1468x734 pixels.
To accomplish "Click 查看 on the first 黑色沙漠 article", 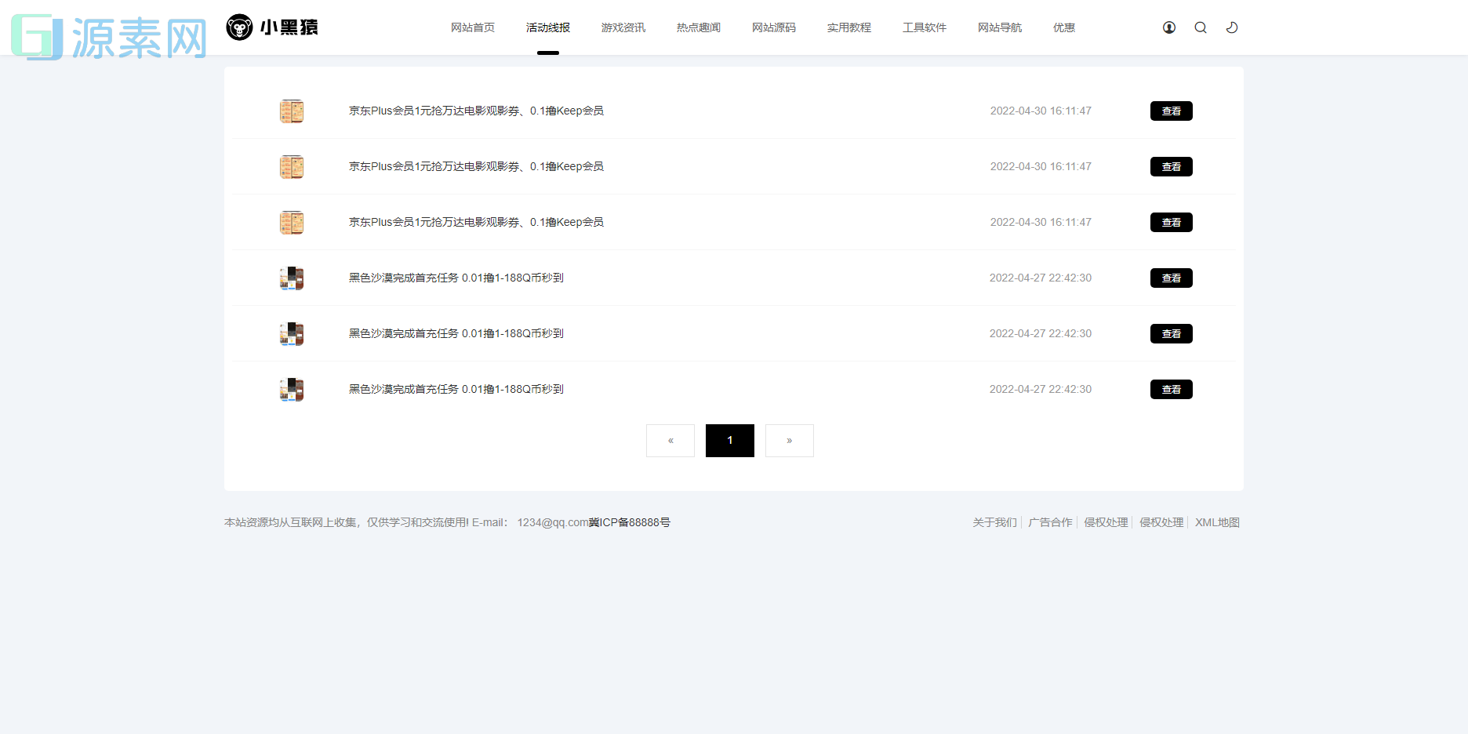I will [x=1171, y=278].
